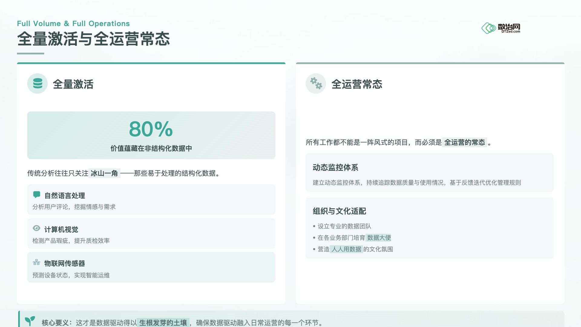Click the network icon for 物联网传感器
The image size is (581, 327).
(37, 262)
